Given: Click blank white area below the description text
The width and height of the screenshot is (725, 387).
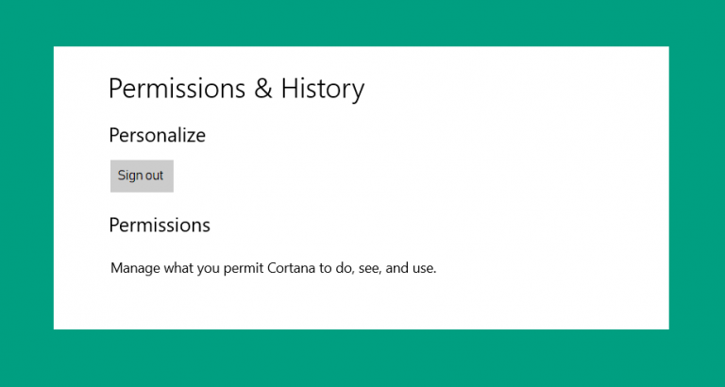Looking at the screenshot, I should (362, 303).
